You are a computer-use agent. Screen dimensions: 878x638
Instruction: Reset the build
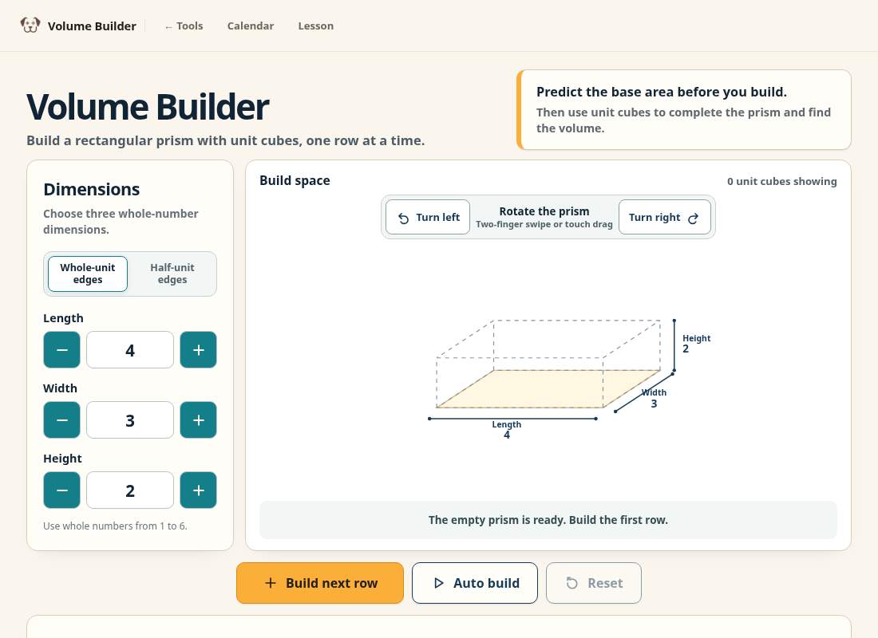[594, 583]
